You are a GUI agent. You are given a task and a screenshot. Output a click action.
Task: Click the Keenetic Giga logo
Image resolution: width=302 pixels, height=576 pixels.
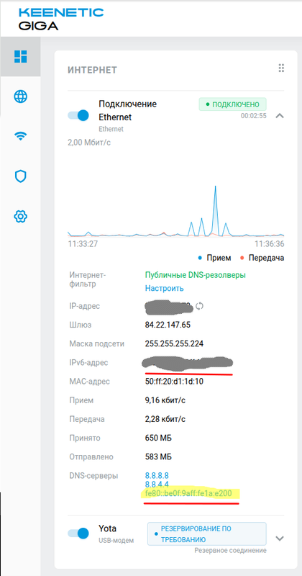click(61, 19)
